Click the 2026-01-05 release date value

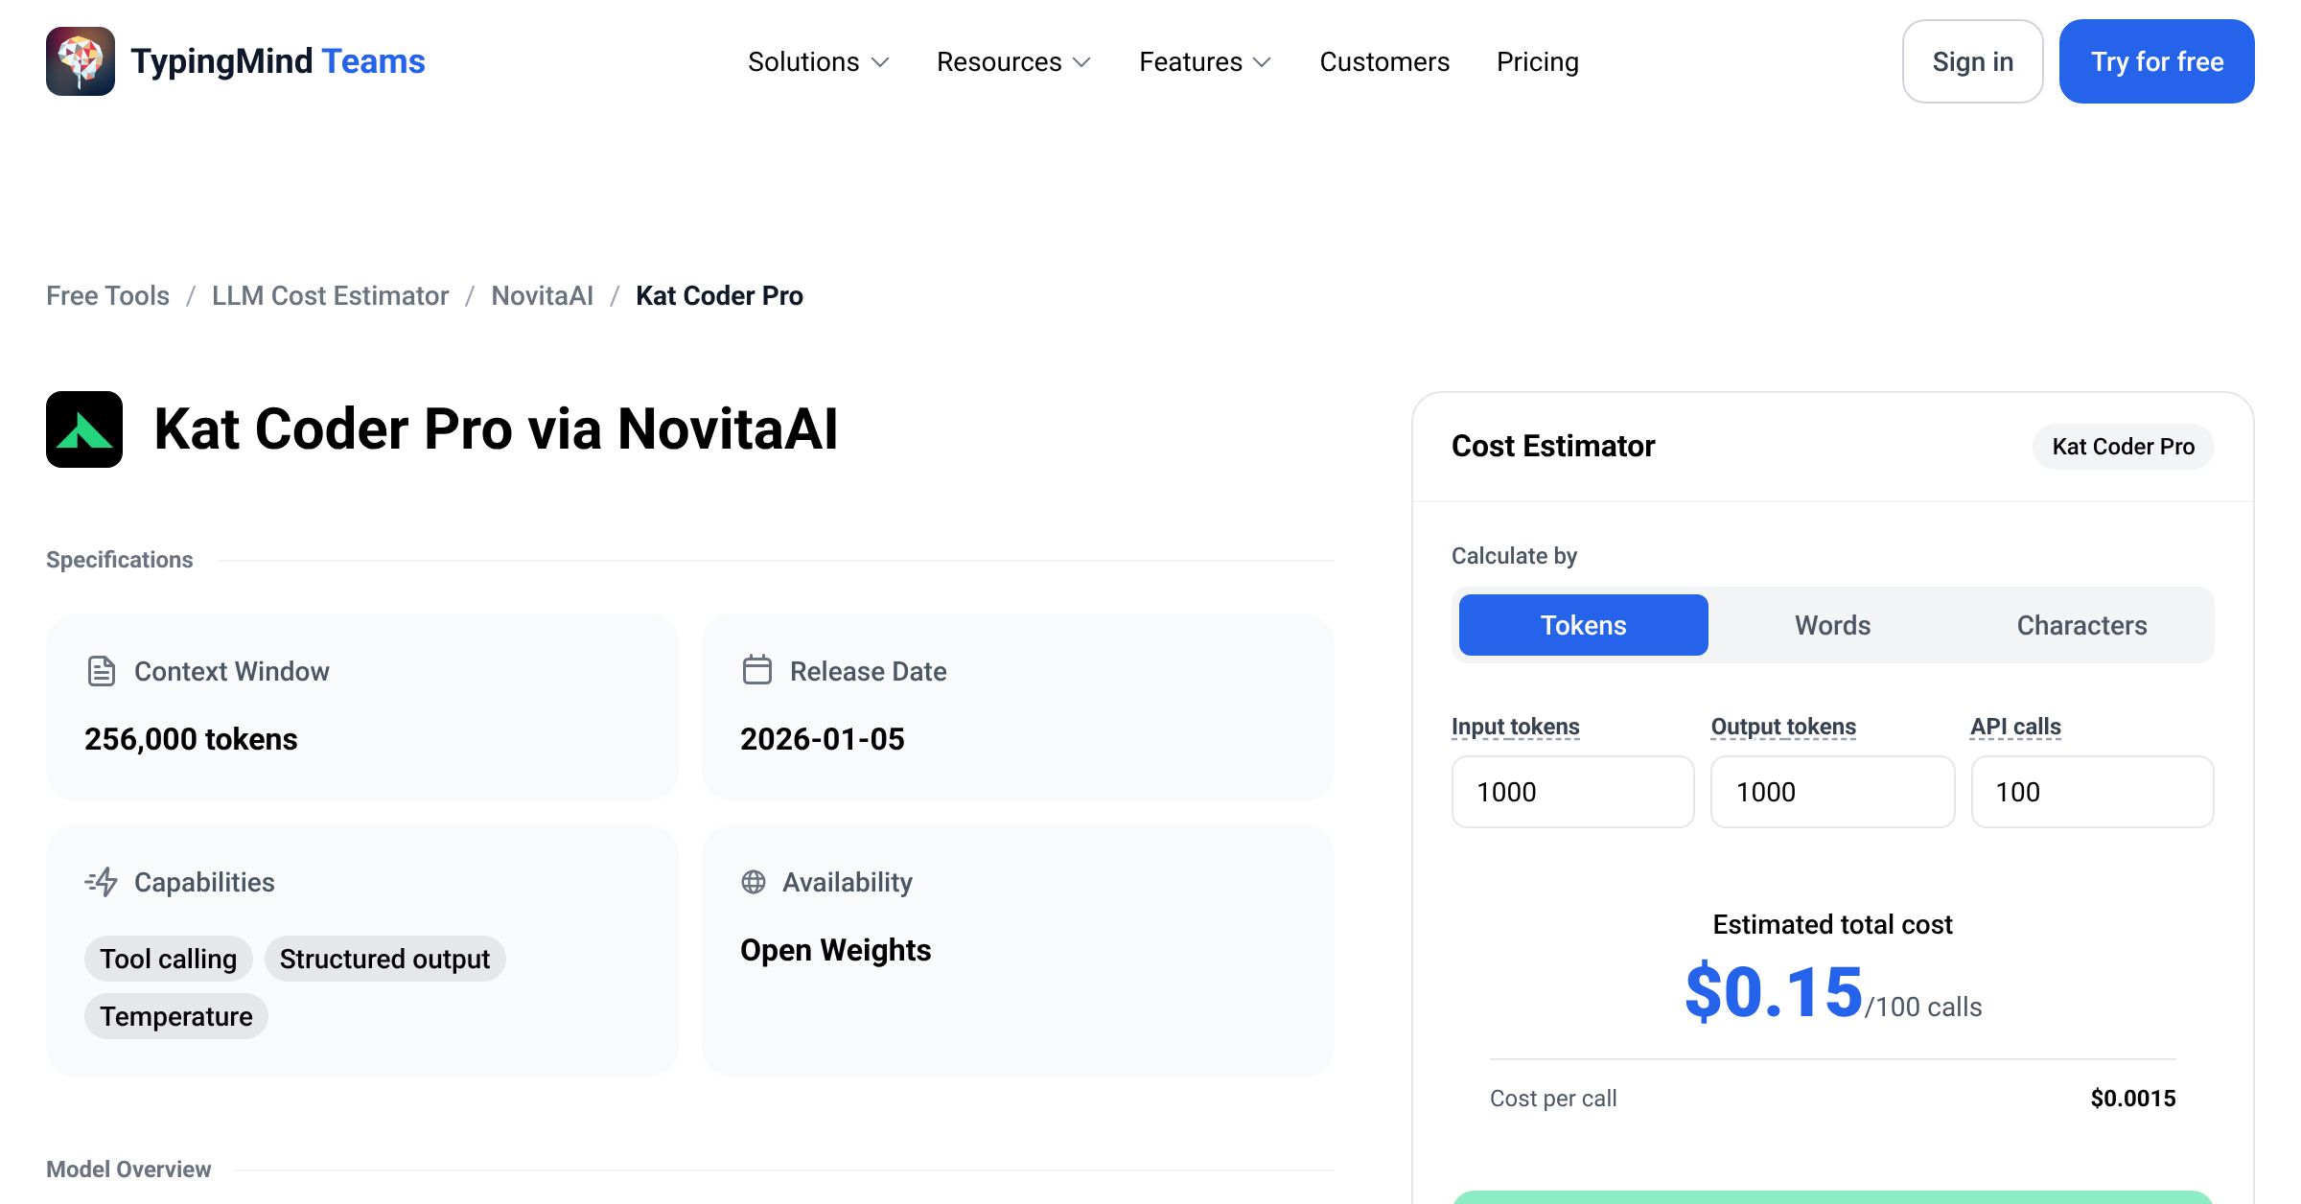[x=823, y=739]
